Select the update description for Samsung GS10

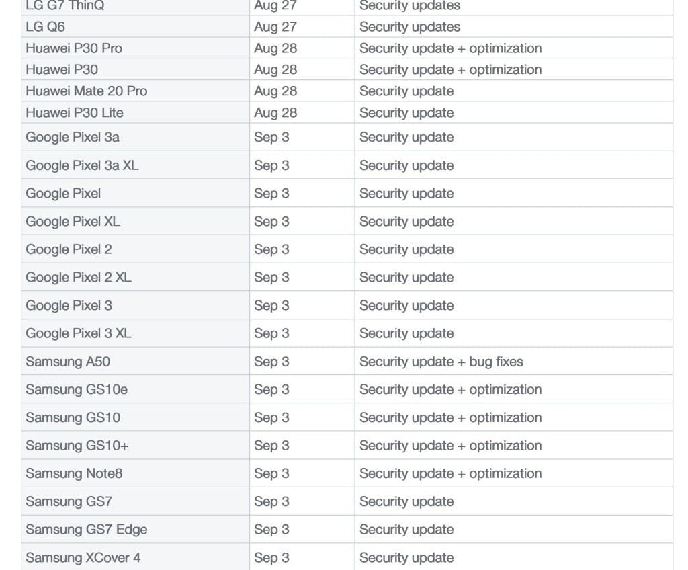450,417
